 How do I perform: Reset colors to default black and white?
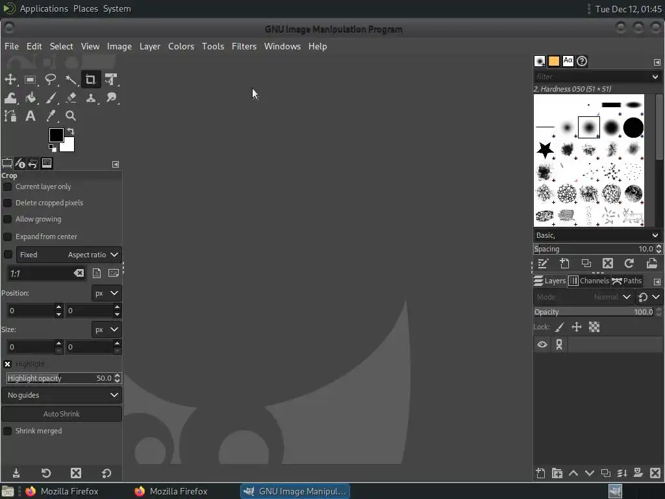click(x=52, y=147)
